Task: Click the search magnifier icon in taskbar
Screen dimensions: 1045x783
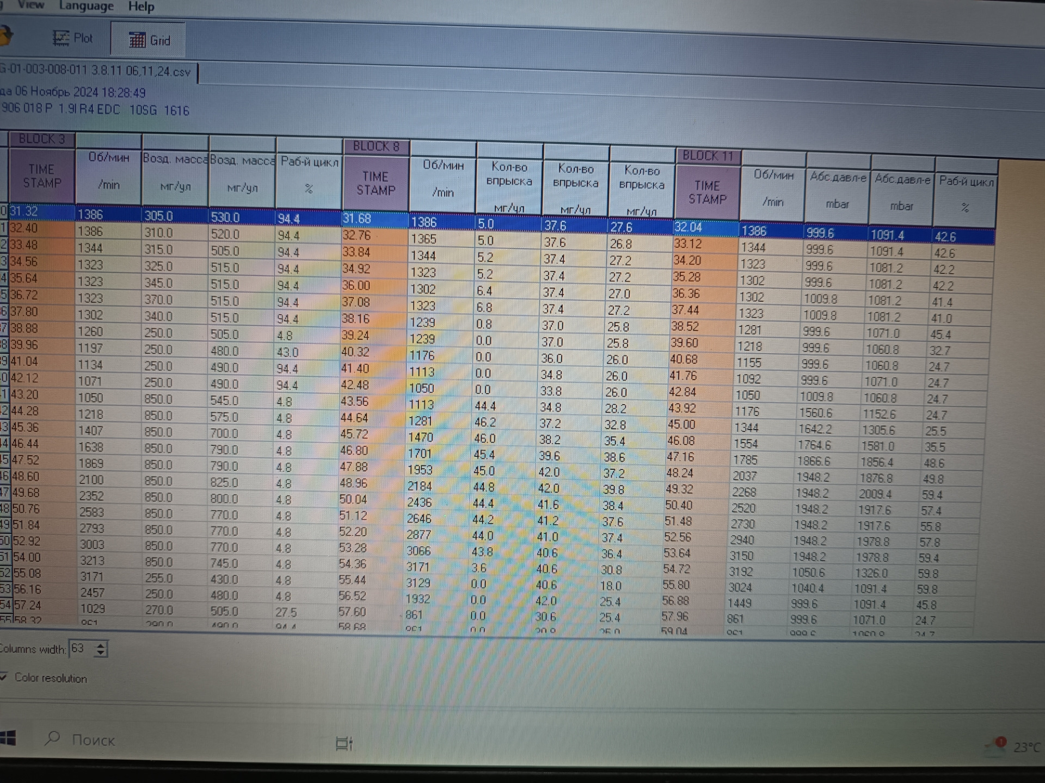Action: tap(53, 738)
